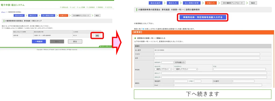
Task: Select 法人情報の変更 step in left screen
Action: (x=48, y=16)
